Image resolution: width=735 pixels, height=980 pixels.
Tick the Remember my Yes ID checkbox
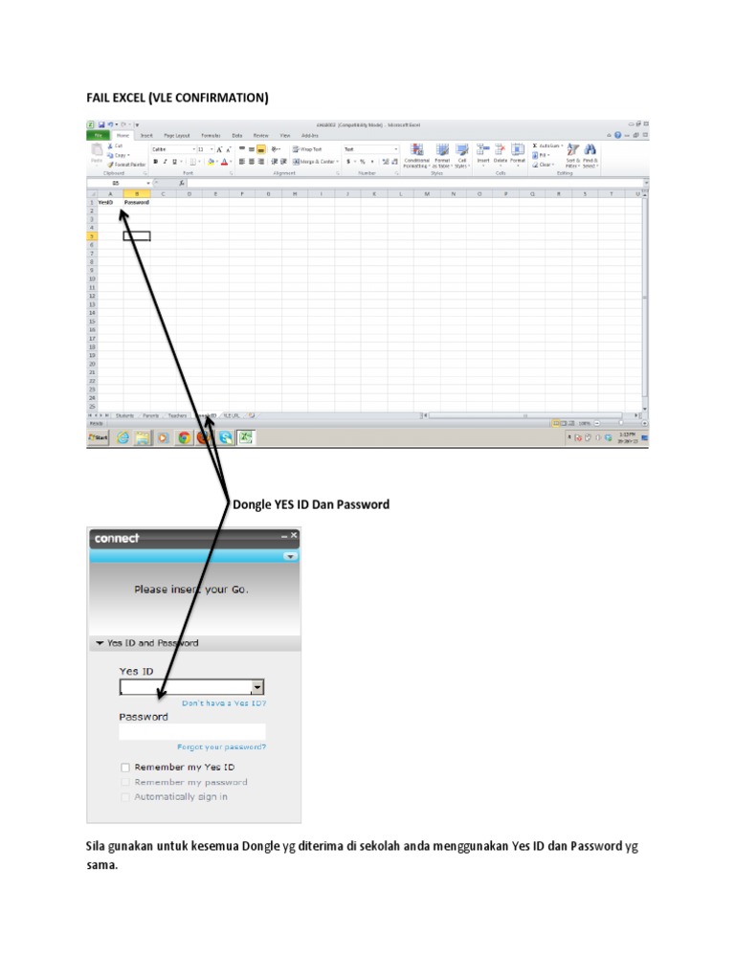point(125,768)
